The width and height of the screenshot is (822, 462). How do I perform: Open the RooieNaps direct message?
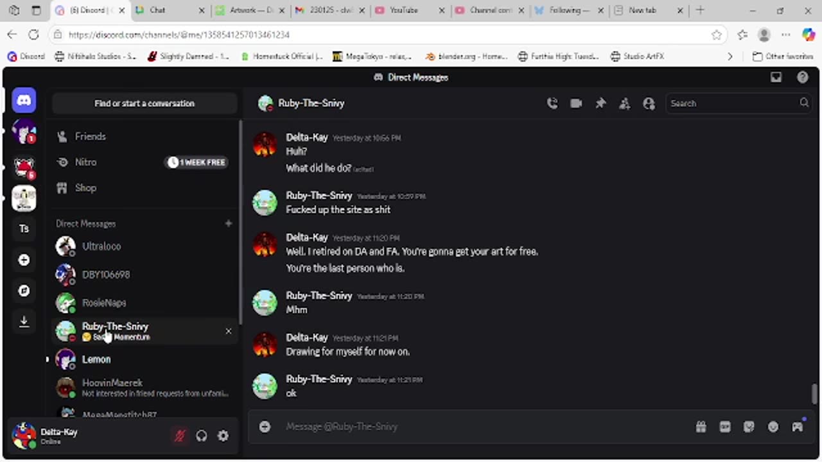coord(144,303)
